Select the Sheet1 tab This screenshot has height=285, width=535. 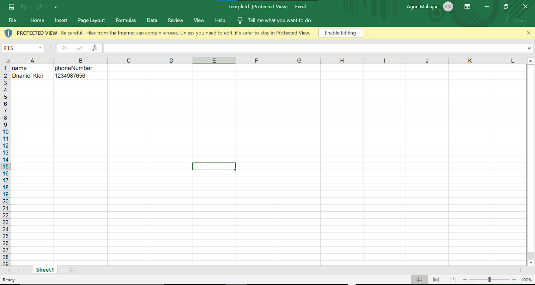45,270
